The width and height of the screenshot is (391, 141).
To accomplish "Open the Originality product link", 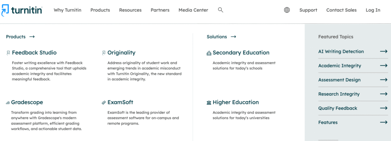I will [121, 53].
